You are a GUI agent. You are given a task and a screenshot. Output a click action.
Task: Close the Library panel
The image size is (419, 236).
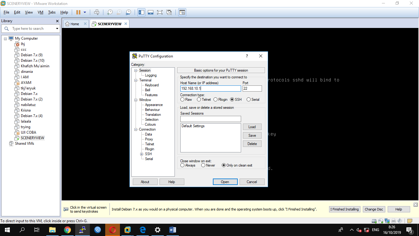57,21
